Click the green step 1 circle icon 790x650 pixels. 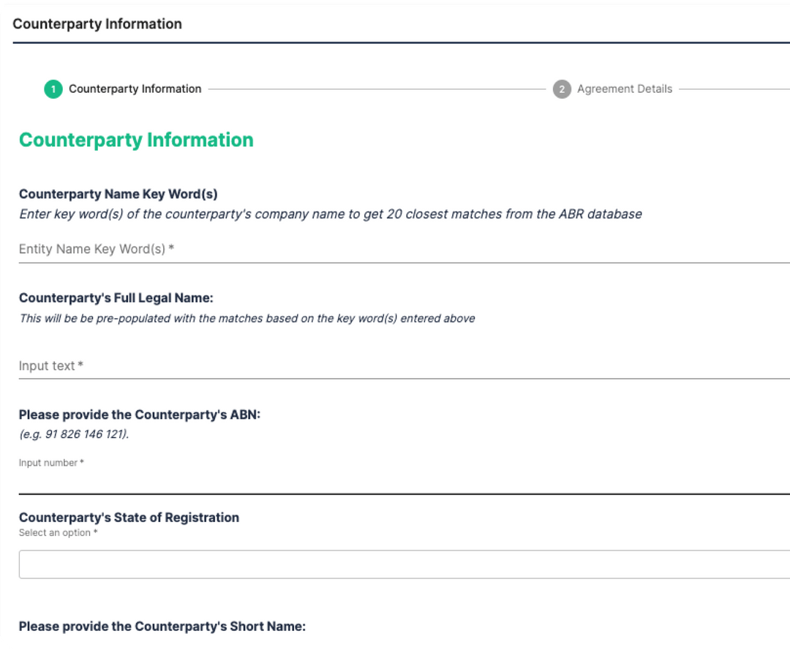pos(53,89)
